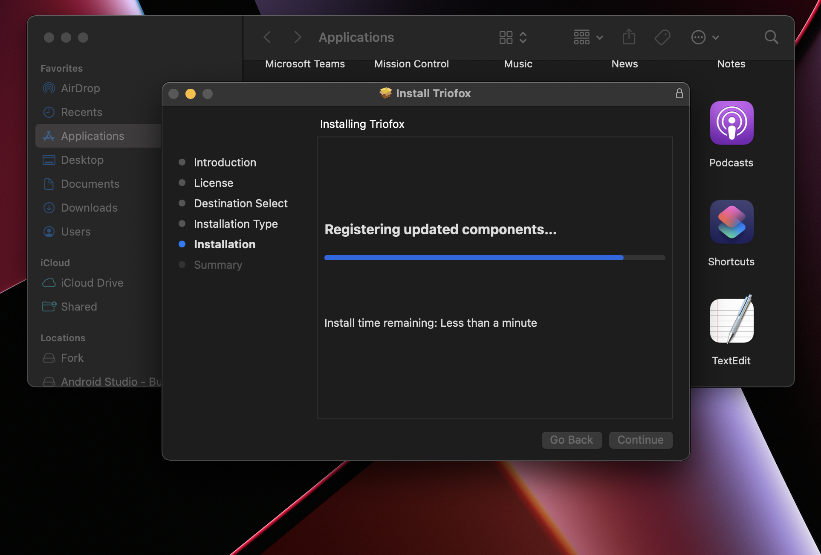The height and width of the screenshot is (555, 821).
Task: Click the Podcasts label text
Action: 731,163
